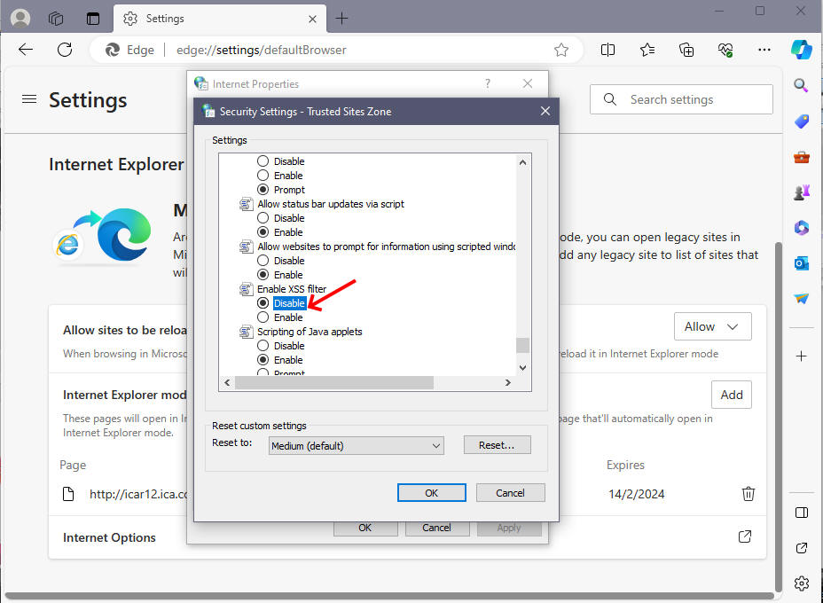Open the Settings hamburger menu
The width and height of the screenshot is (823, 603).
click(x=29, y=99)
